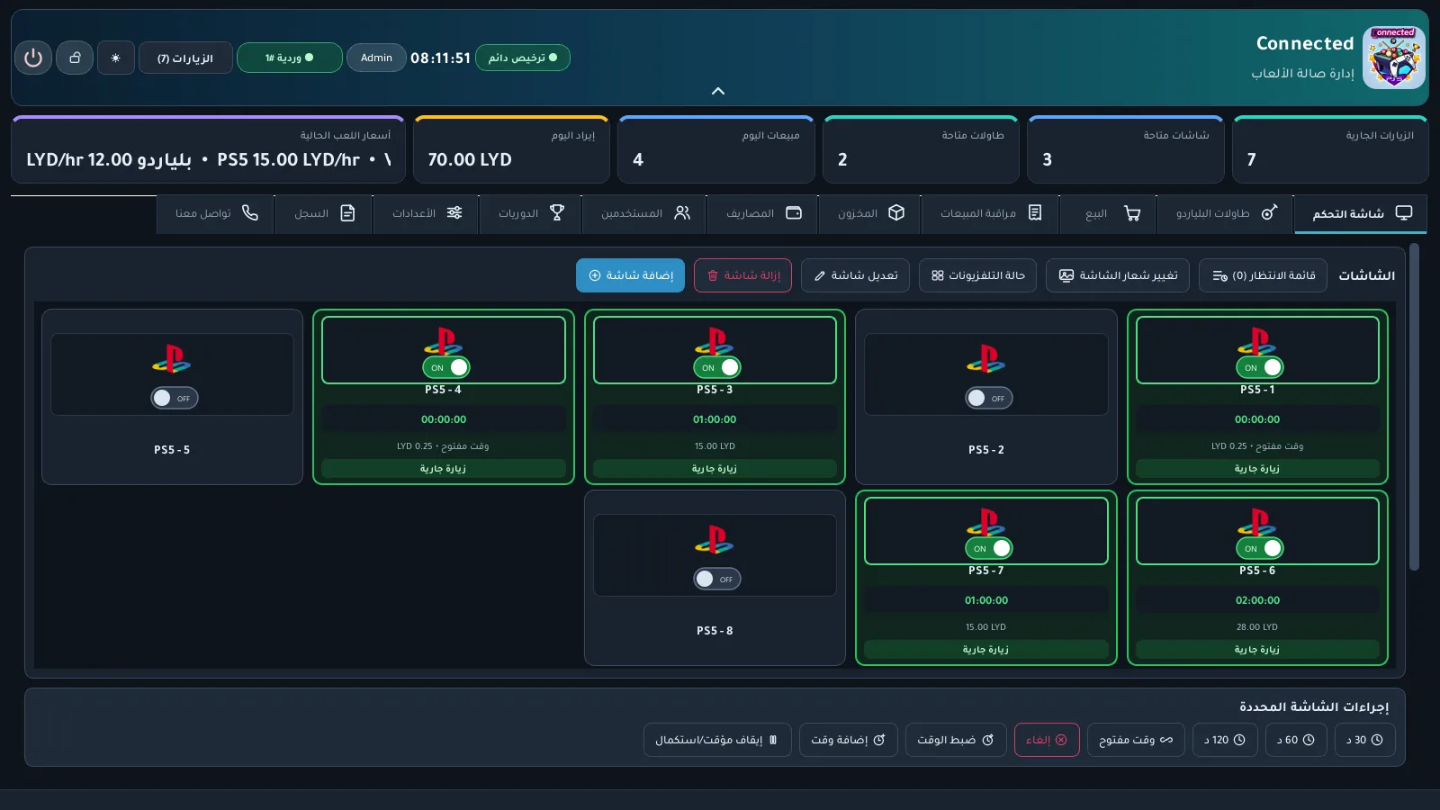
Task: Open the مراقبة المبيعات tab
Action: pos(991,214)
